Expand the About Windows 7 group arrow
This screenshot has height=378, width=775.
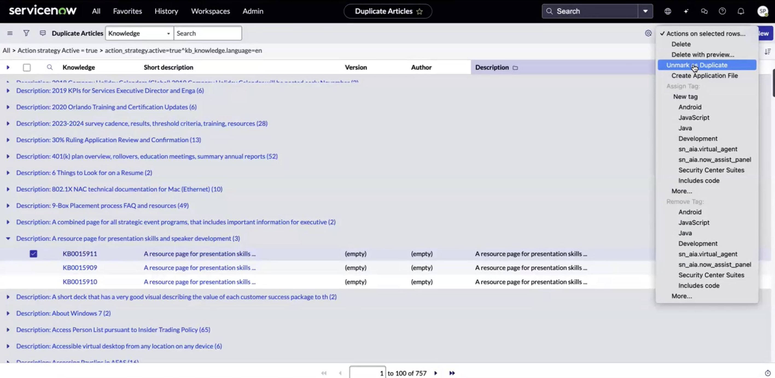[8, 313]
